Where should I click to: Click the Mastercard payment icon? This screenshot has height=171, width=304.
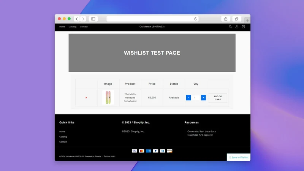[141, 151]
